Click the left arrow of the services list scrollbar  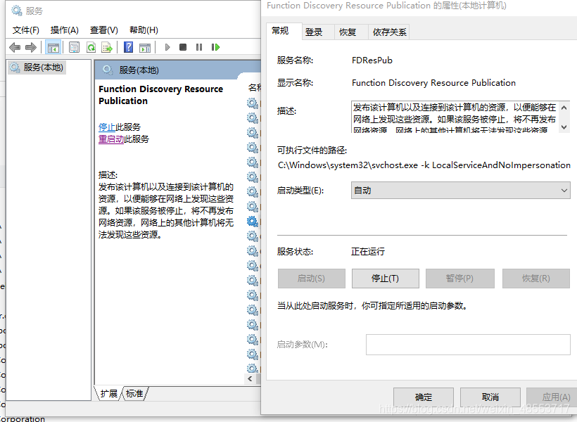(250, 378)
